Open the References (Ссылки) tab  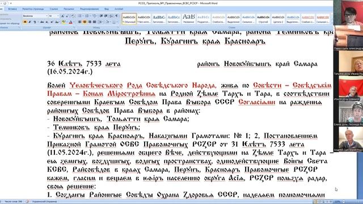coord(54,9)
